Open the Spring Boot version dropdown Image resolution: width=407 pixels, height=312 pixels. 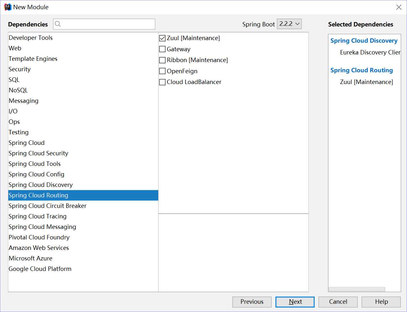click(x=289, y=24)
